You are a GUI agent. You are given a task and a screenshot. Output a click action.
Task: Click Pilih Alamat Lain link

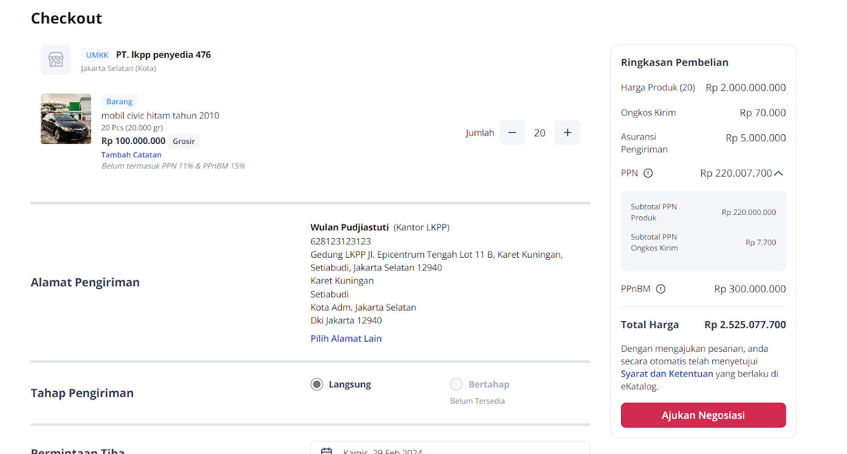coord(346,339)
